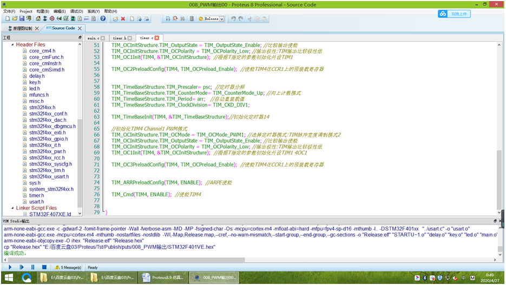Click the Close Project toolbar icon

coord(29,19)
